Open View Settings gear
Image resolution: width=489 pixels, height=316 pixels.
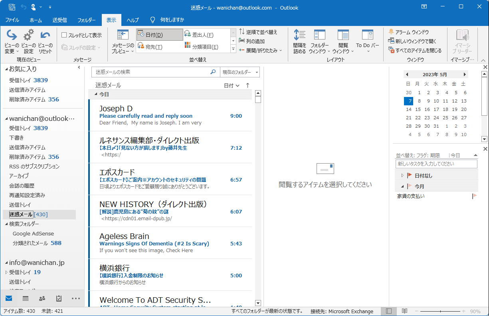28,42
